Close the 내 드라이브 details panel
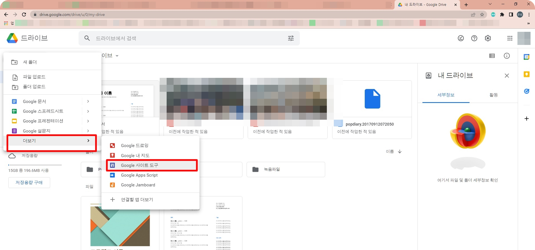This screenshot has height=250, width=535. pyautogui.click(x=507, y=76)
